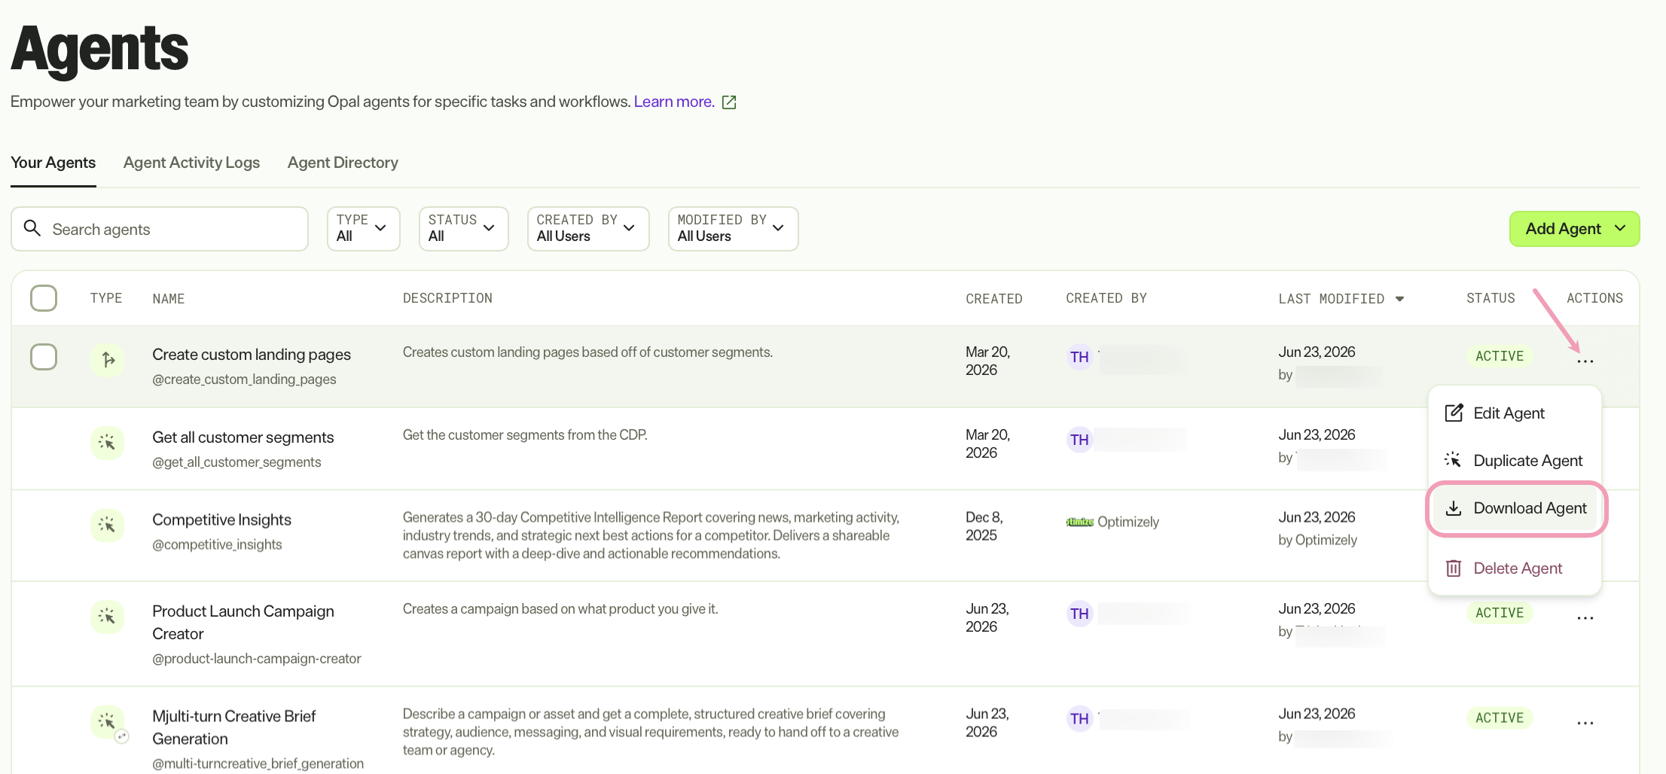Viewport: 1666px width, 774px height.
Task: Click 'Get the customer segments from the CDP.' description
Action: coord(525,435)
